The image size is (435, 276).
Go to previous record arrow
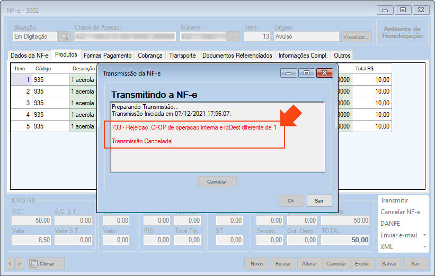pyautogui.click(x=10, y=263)
